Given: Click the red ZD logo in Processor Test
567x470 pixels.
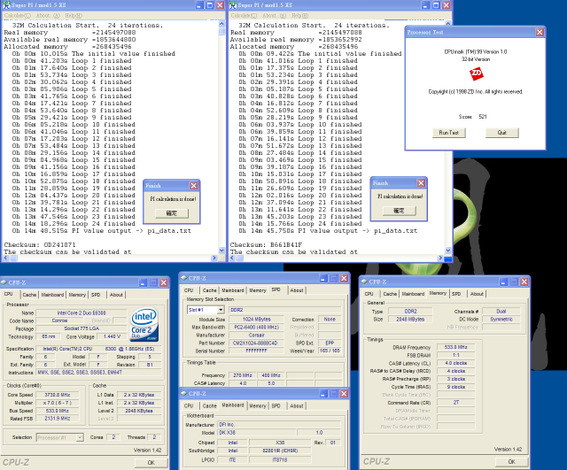Looking at the screenshot, I should click(x=477, y=73).
